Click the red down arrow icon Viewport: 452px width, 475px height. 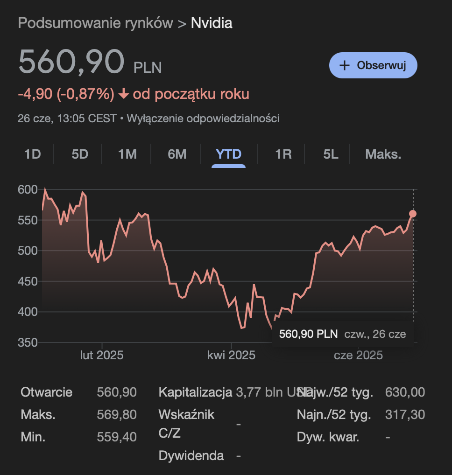click(x=124, y=94)
